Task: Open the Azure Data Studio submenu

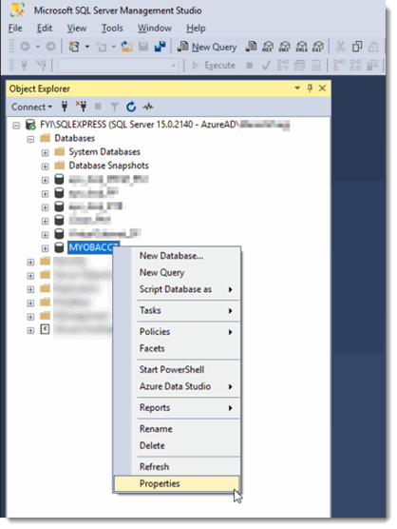Action: click(177, 386)
